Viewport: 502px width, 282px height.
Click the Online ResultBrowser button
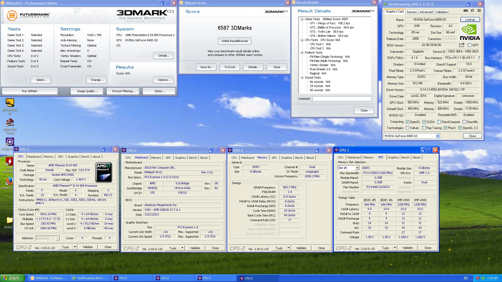pyautogui.click(x=235, y=41)
